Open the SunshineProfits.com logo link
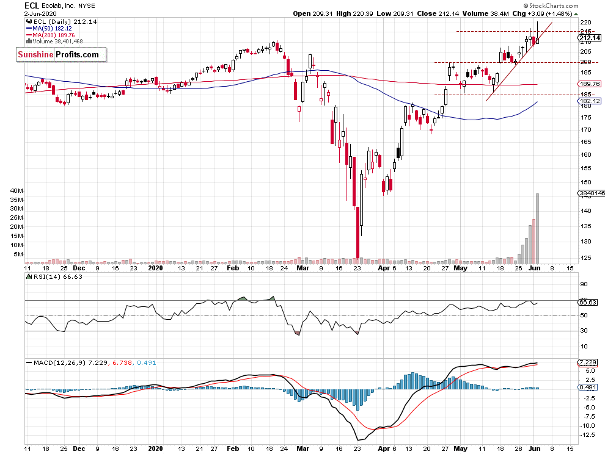Image resolution: width=605 pixels, height=454 pixels. [x=61, y=54]
